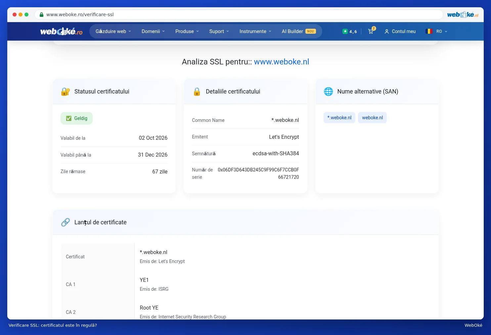
Task: Expand the Instrumente menu
Action: pos(255,31)
